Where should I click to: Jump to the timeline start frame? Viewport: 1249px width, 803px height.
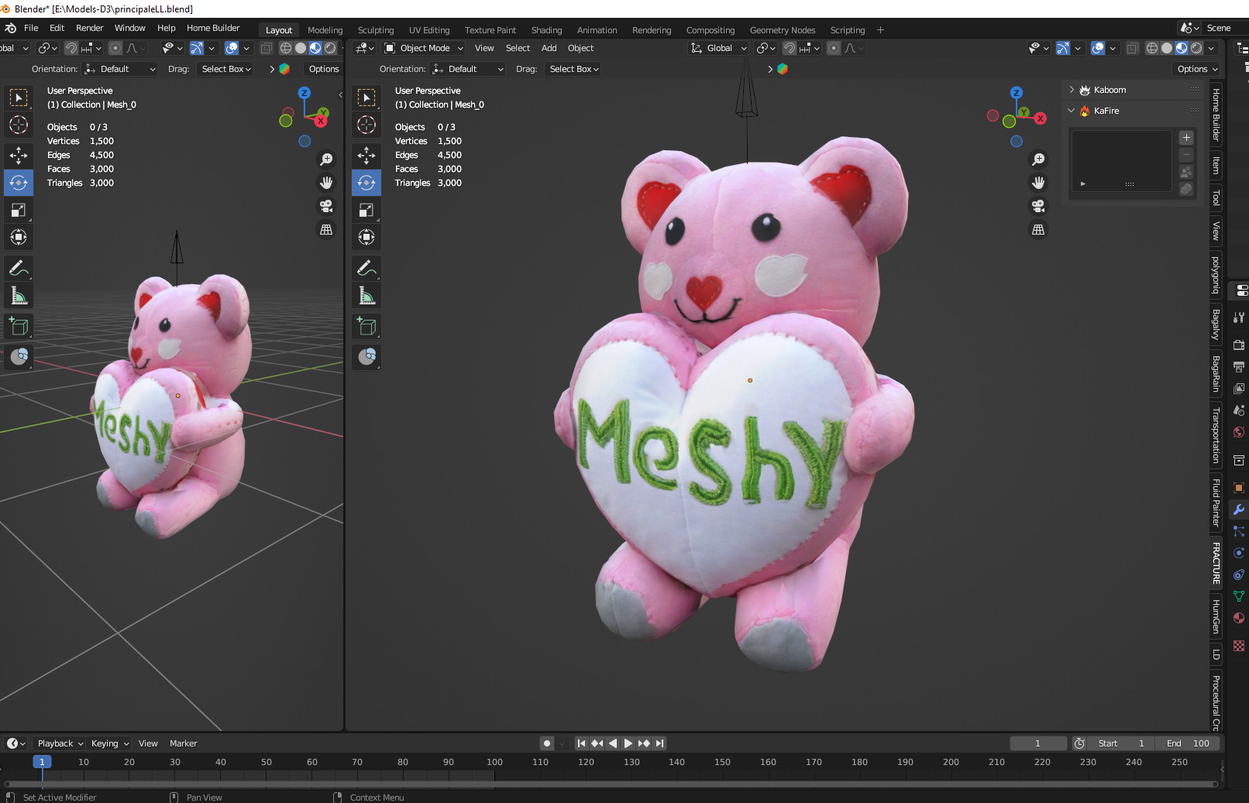click(581, 743)
